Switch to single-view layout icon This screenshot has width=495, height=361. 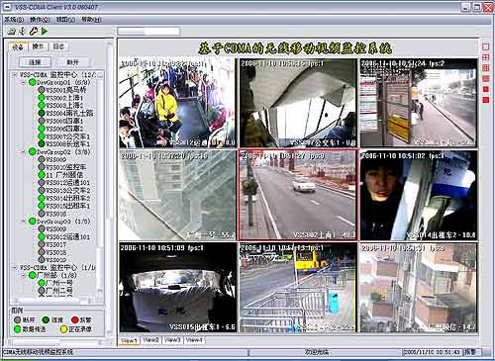(x=486, y=46)
